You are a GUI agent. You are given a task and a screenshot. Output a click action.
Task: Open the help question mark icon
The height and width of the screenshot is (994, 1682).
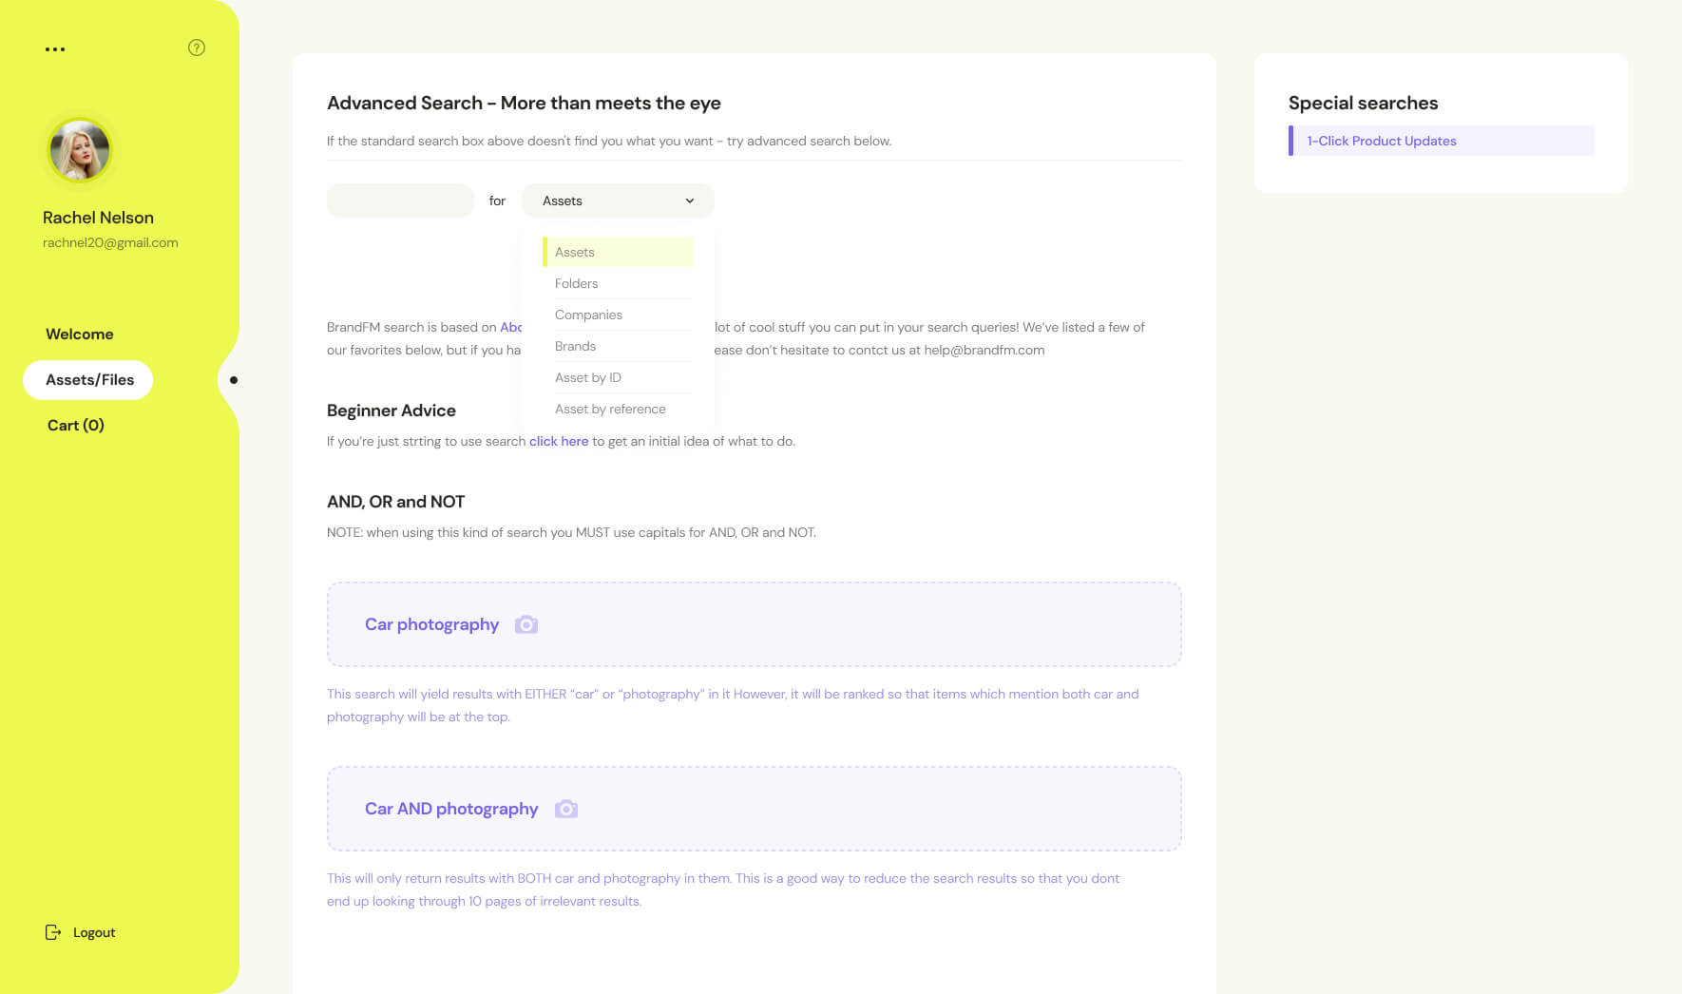[197, 48]
